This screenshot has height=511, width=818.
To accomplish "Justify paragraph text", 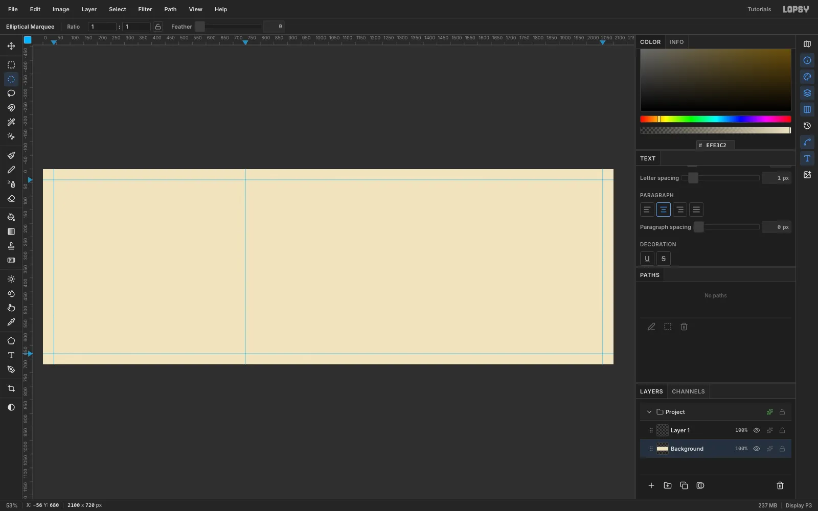I will pyautogui.click(x=696, y=210).
